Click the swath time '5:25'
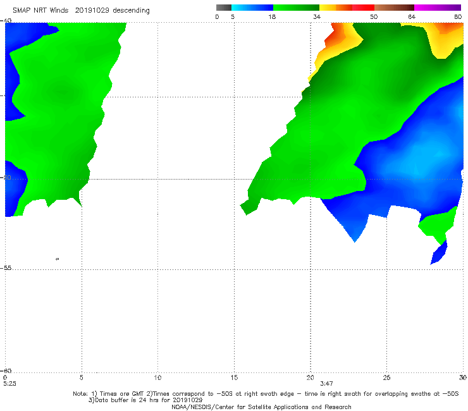 10,384
